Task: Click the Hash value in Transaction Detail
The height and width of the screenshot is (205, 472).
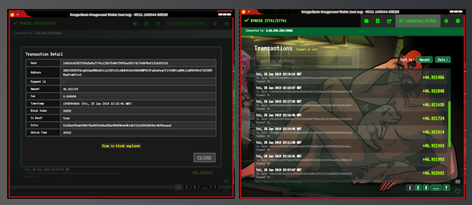Action: [115, 63]
